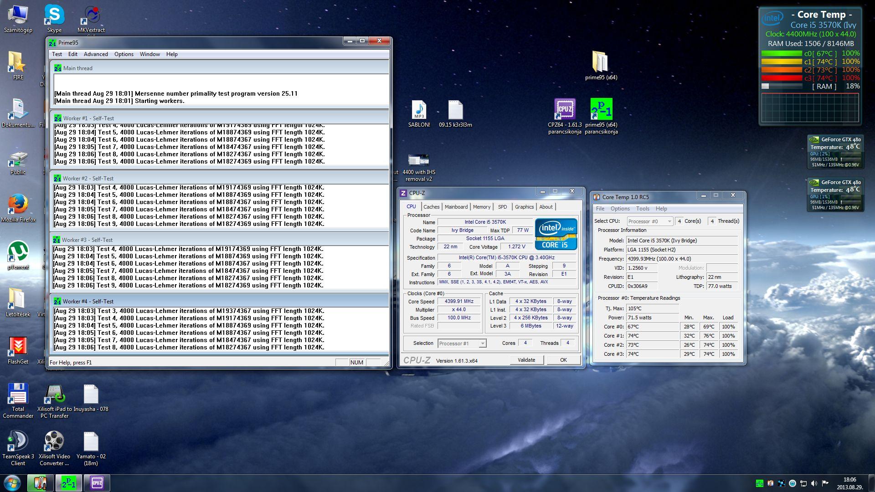
Task: Open Prime95 Options menu
Action: [x=124, y=54]
